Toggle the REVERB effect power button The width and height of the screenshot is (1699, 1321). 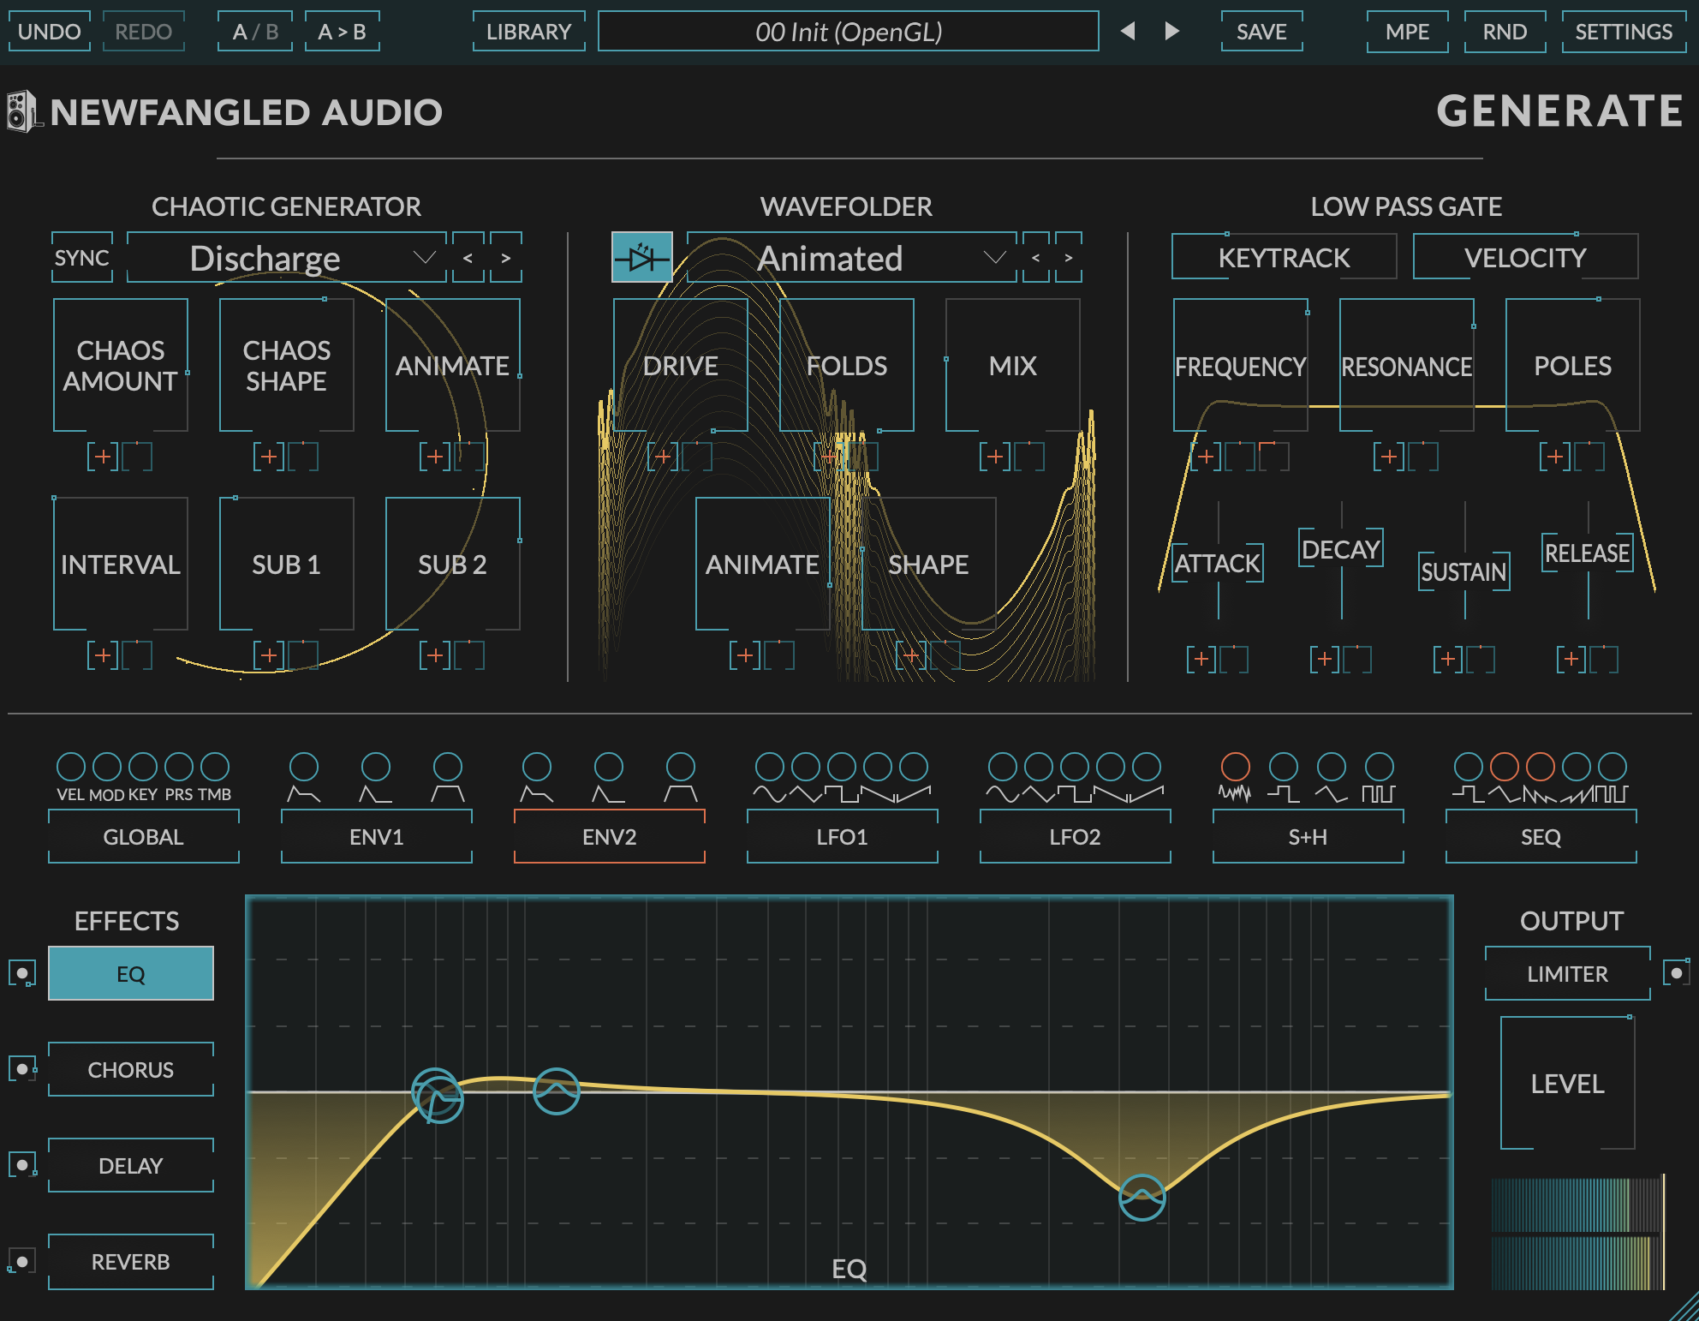pyautogui.click(x=22, y=1261)
